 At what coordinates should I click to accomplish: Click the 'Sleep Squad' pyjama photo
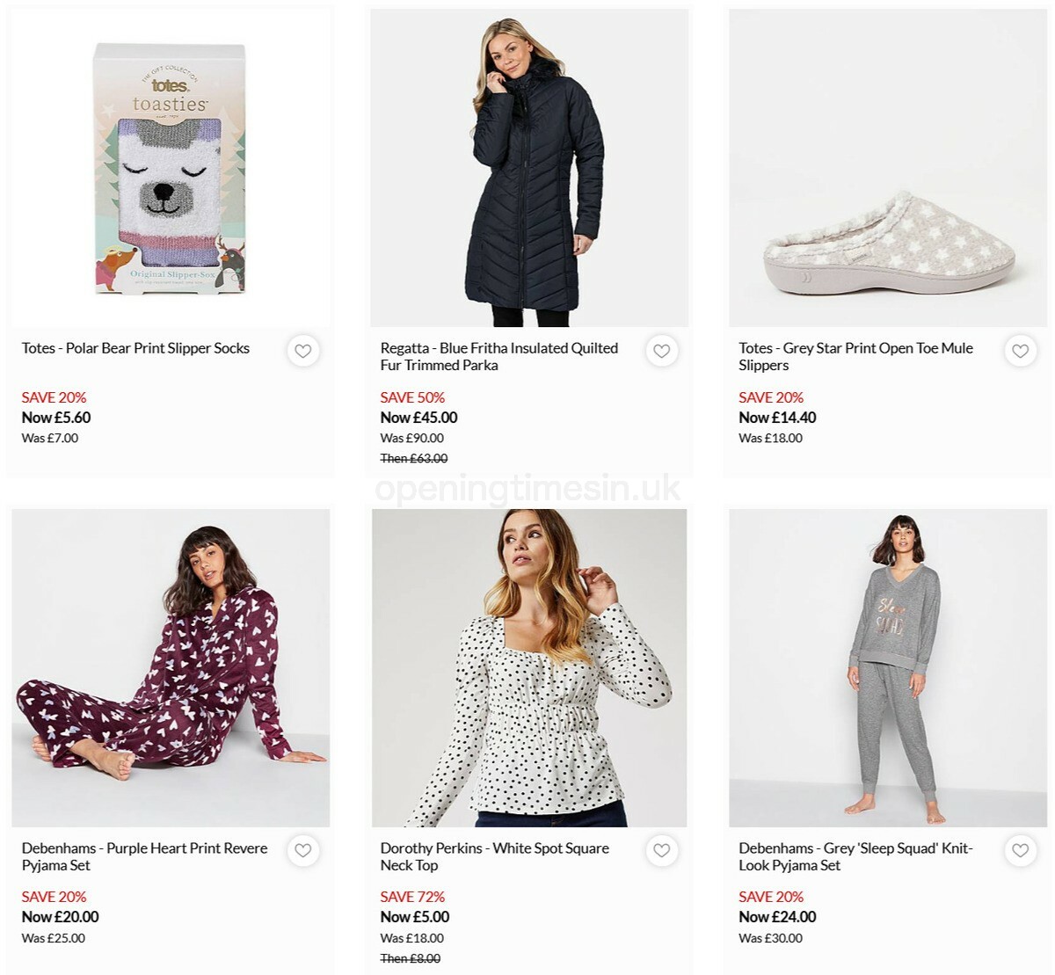coord(888,668)
